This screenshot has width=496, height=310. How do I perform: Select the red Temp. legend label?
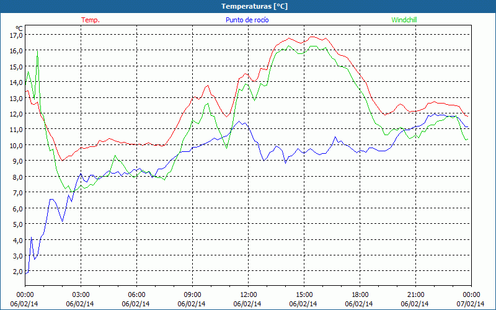[x=91, y=20]
